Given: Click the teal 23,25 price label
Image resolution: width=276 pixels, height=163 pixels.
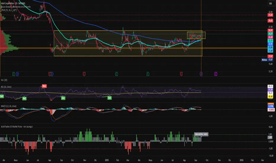Looking at the screenshot, I should (x=270, y=41).
